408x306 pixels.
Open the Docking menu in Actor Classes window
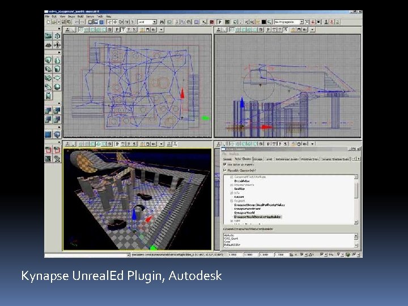234,154
